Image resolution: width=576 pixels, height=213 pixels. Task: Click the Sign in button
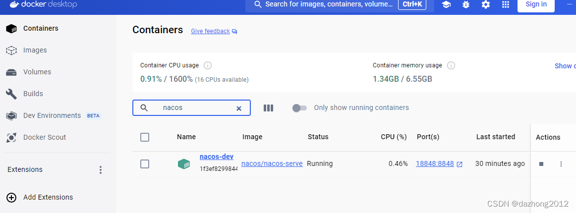[x=536, y=4]
